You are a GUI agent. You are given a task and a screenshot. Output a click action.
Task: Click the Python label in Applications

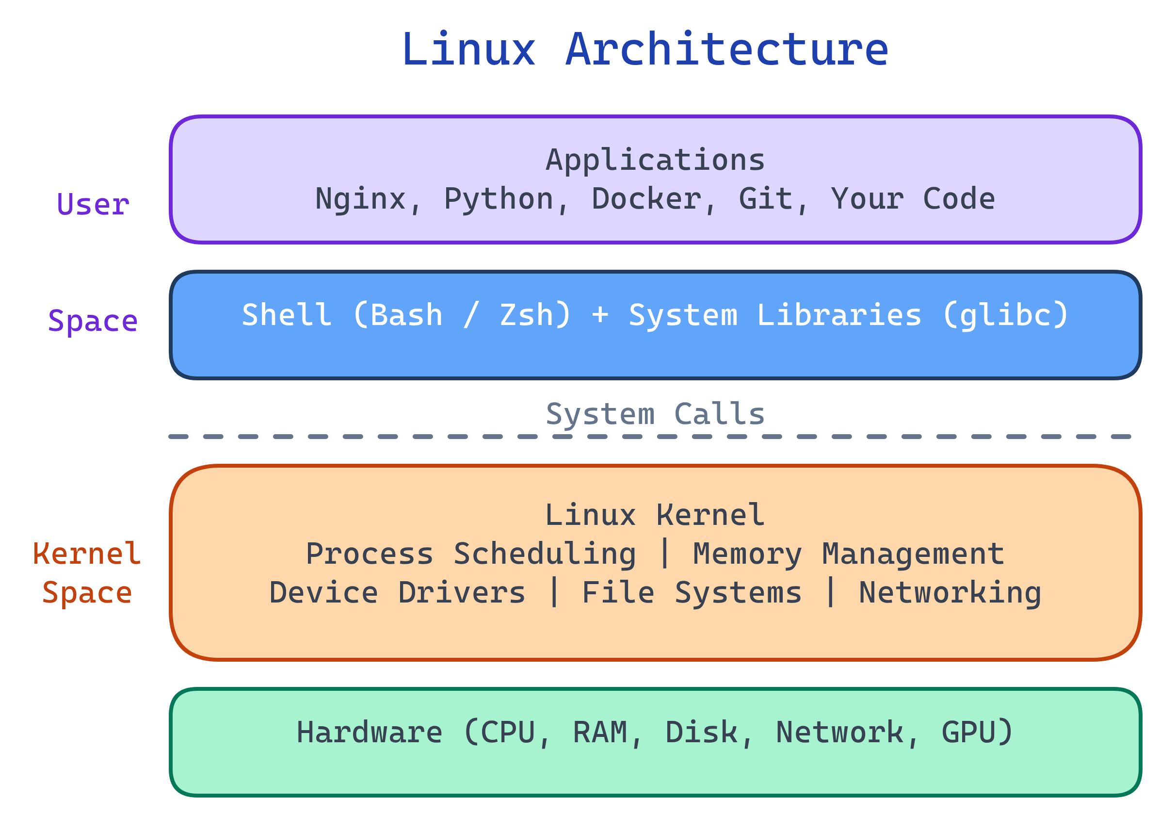click(x=500, y=198)
